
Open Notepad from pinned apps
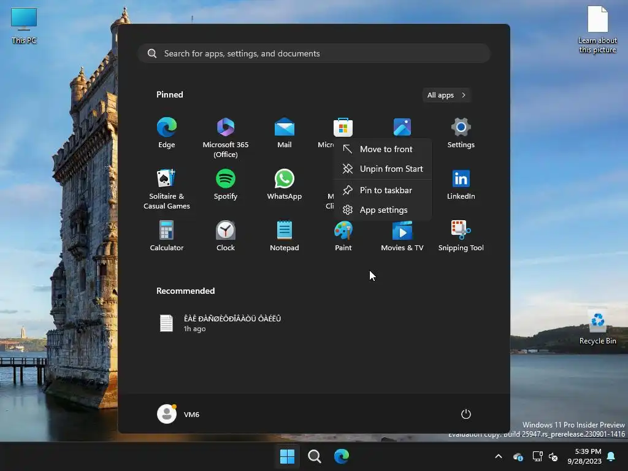tap(285, 236)
